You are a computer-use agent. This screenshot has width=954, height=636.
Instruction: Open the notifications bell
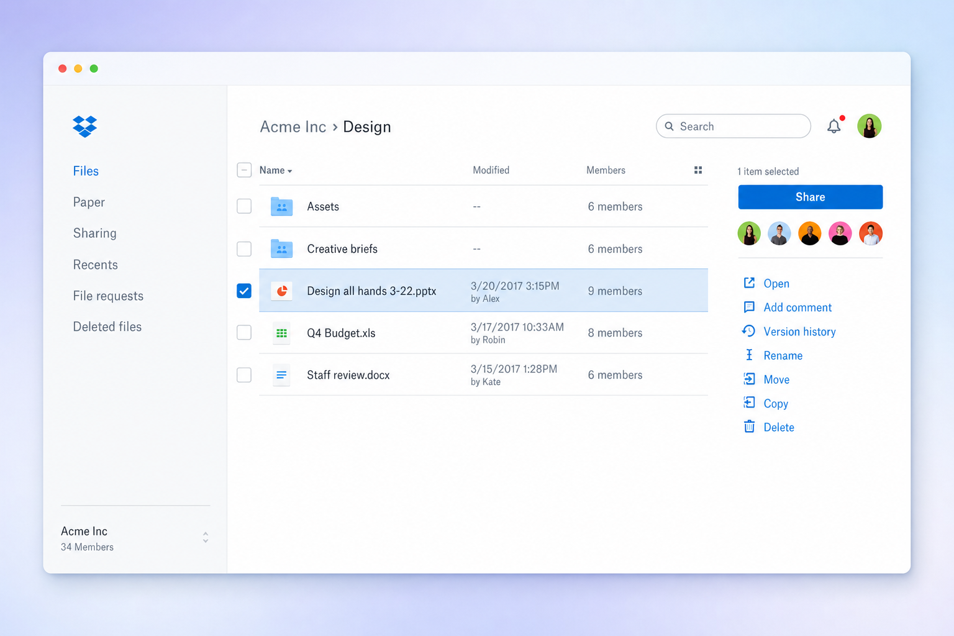[x=834, y=126]
